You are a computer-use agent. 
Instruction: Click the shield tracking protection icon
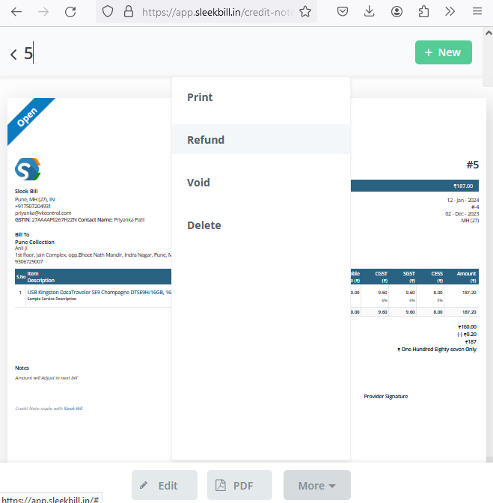107,12
